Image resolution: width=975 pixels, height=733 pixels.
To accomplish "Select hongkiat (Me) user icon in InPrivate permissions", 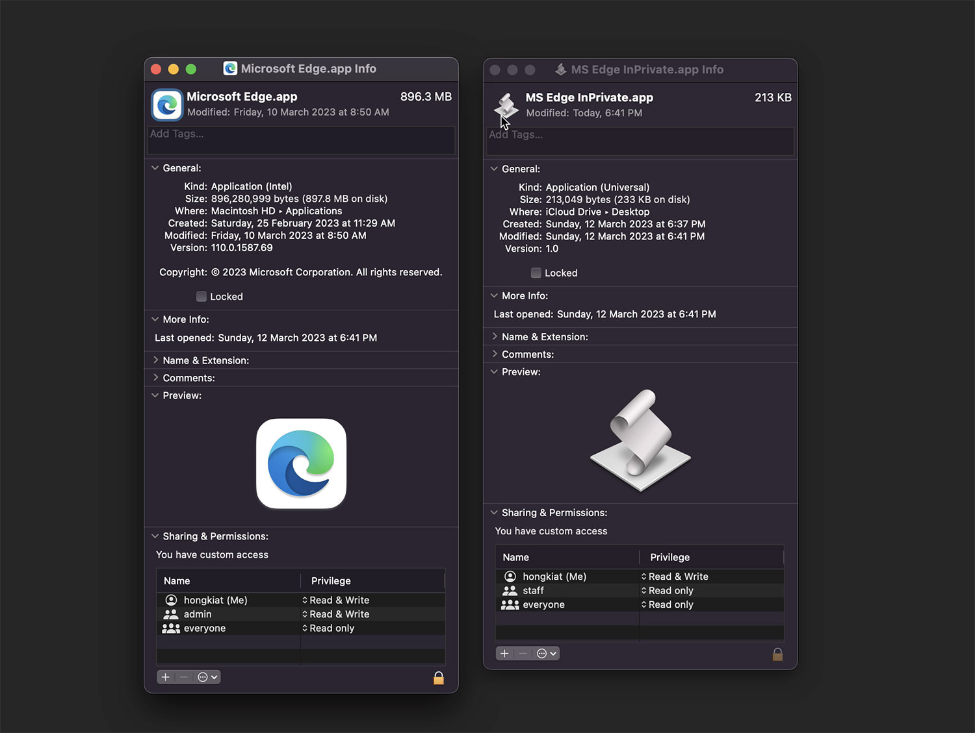I will 510,577.
